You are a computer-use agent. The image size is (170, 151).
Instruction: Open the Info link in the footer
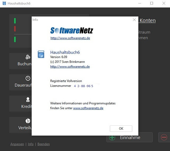31,144
